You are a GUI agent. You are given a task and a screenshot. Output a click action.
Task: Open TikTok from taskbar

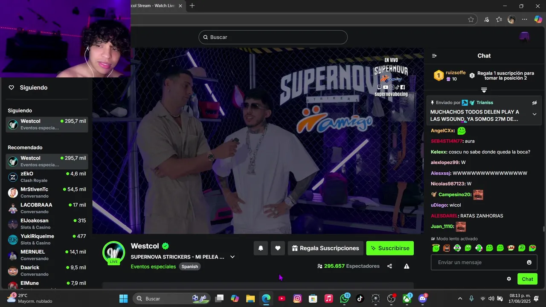pos(360,298)
